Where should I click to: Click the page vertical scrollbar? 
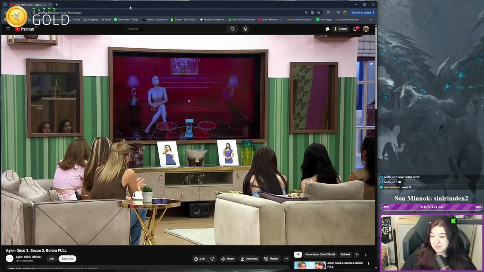tap(376, 68)
